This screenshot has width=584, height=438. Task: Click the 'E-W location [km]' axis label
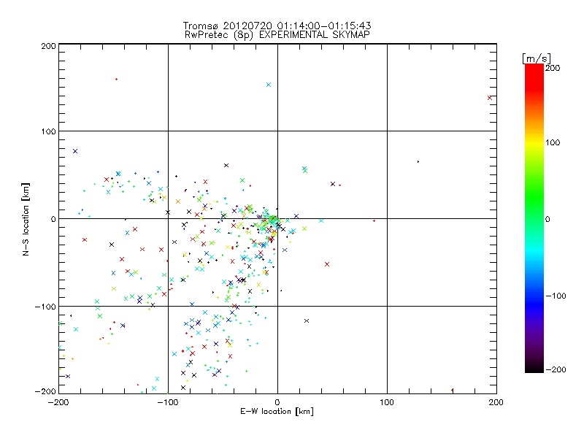click(x=277, y=411)
